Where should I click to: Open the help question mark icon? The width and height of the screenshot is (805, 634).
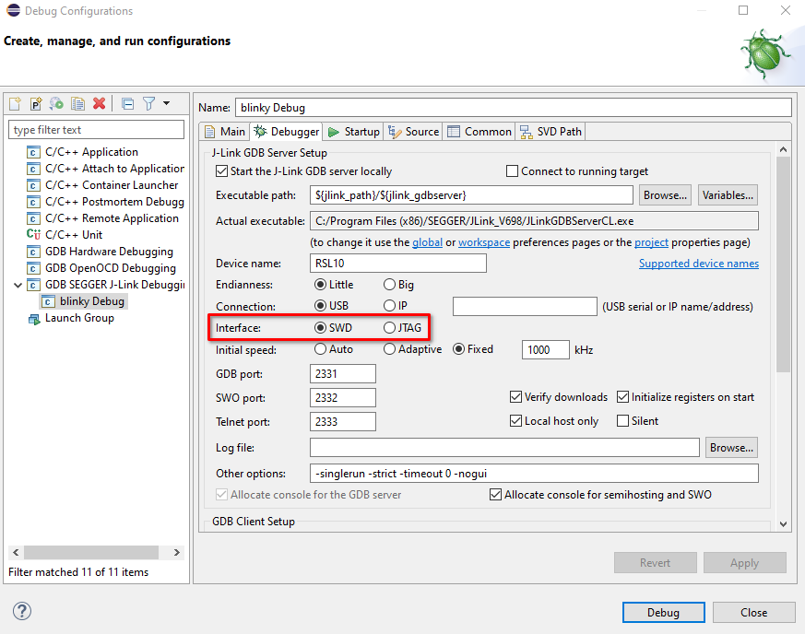pos(22,612)
